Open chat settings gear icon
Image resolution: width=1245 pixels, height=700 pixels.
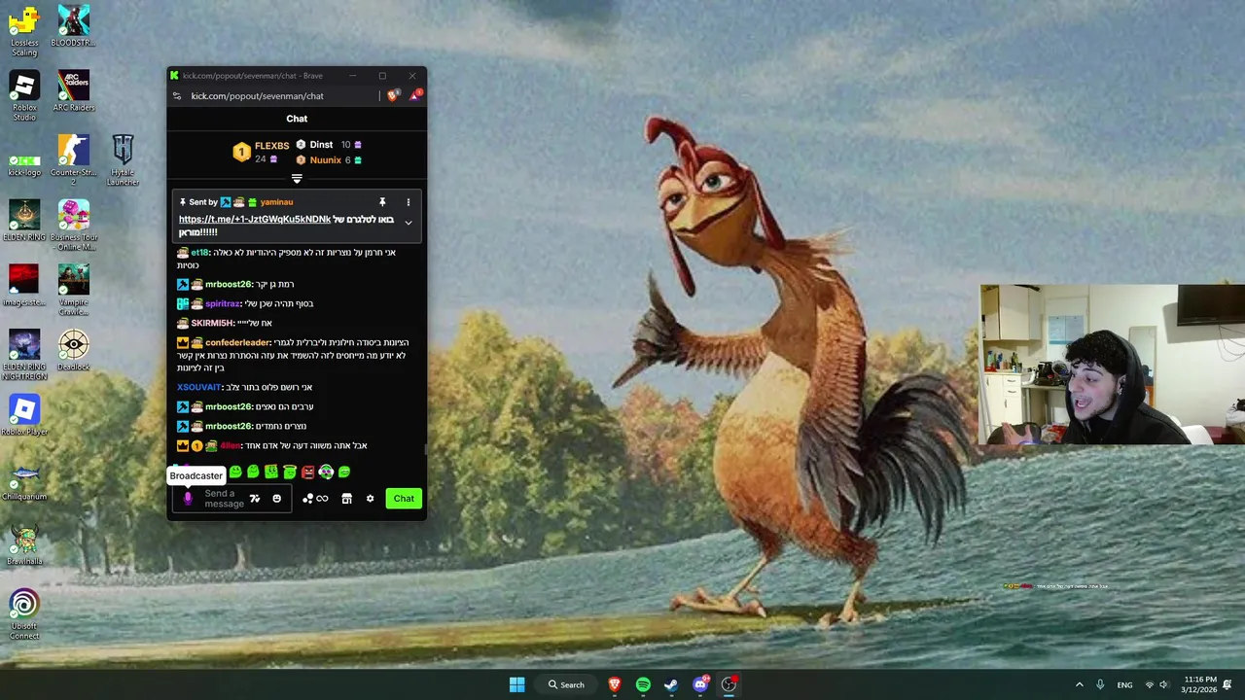coord(370,499)
